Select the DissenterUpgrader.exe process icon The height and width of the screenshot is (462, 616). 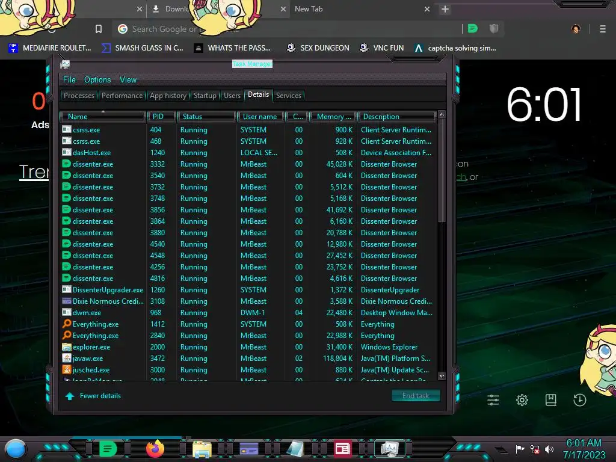point(66,289)
